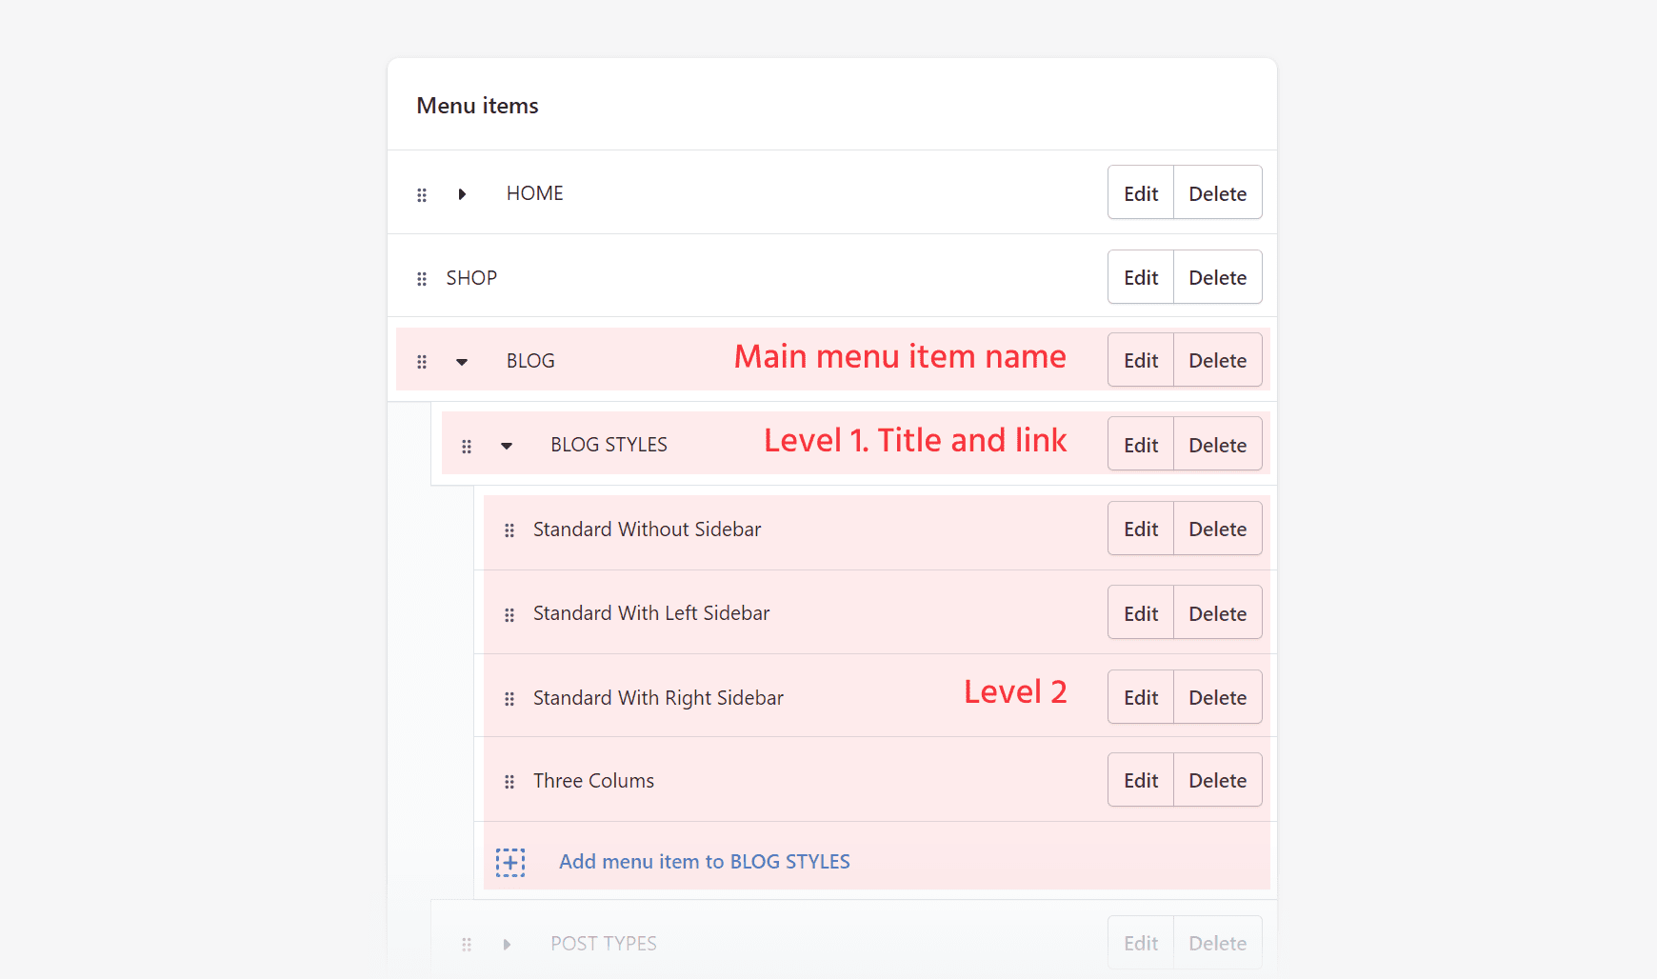1657x979 pixels.
Task: Open Add menu item to BLOG STYLES
Action: 705,861
